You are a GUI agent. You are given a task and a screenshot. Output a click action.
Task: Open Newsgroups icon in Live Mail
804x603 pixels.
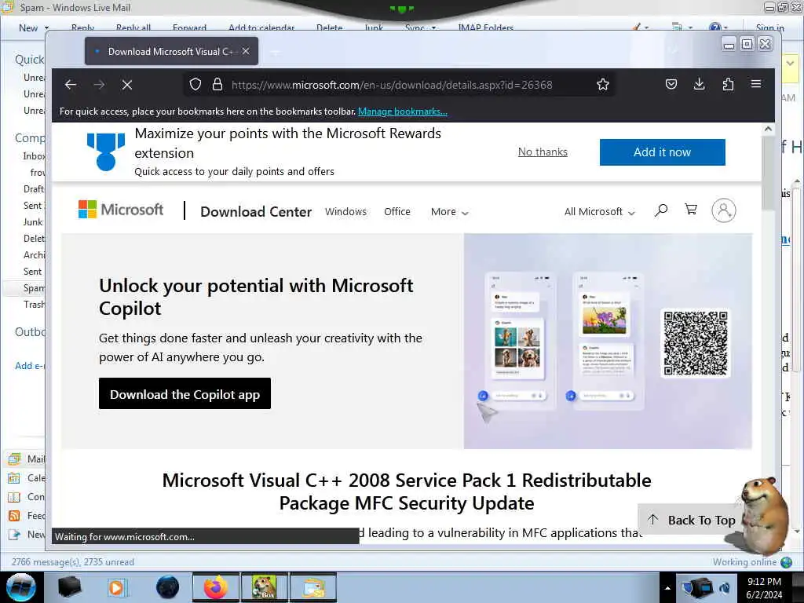[x=14, y=535]
